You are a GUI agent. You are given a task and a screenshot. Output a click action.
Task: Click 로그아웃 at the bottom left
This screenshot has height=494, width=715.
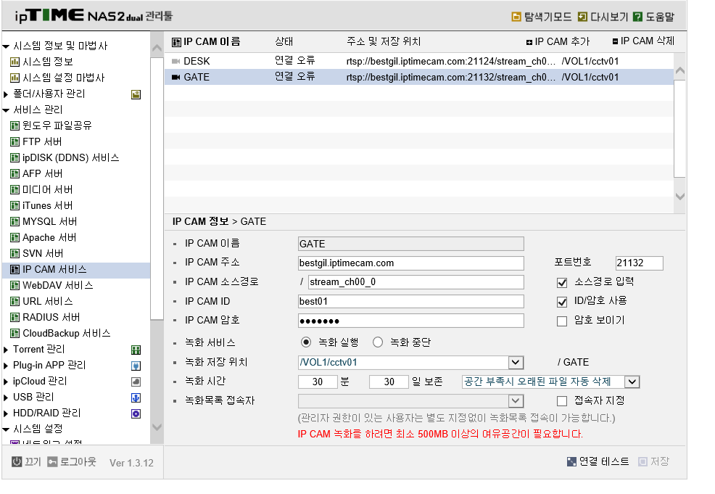[x=72, y=461]
